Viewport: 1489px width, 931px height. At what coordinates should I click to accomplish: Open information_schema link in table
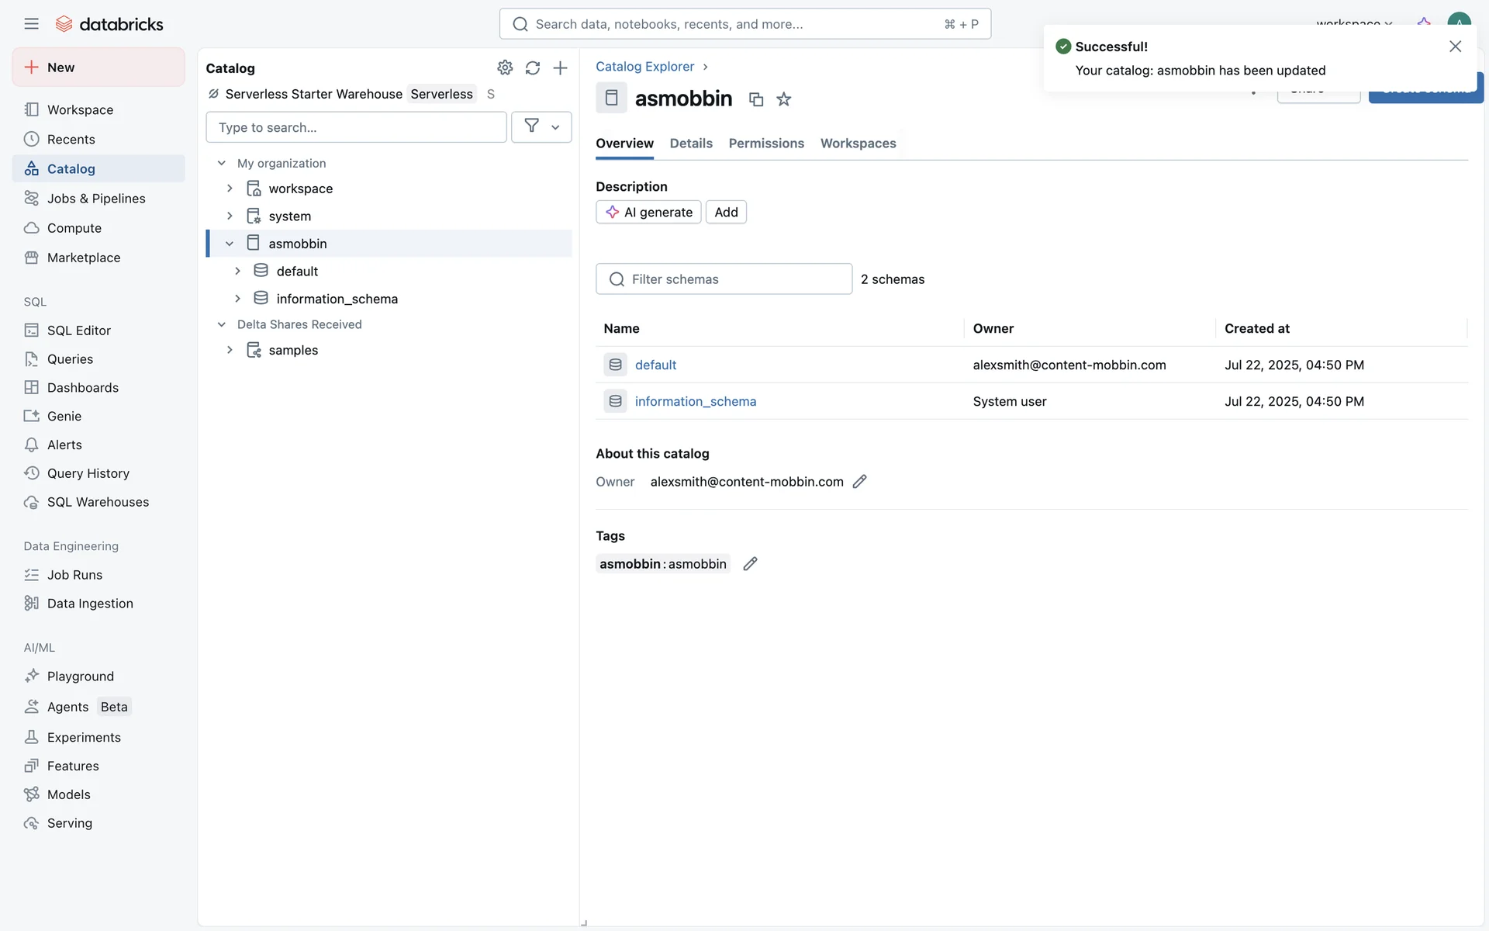click(x=695, y=401)
